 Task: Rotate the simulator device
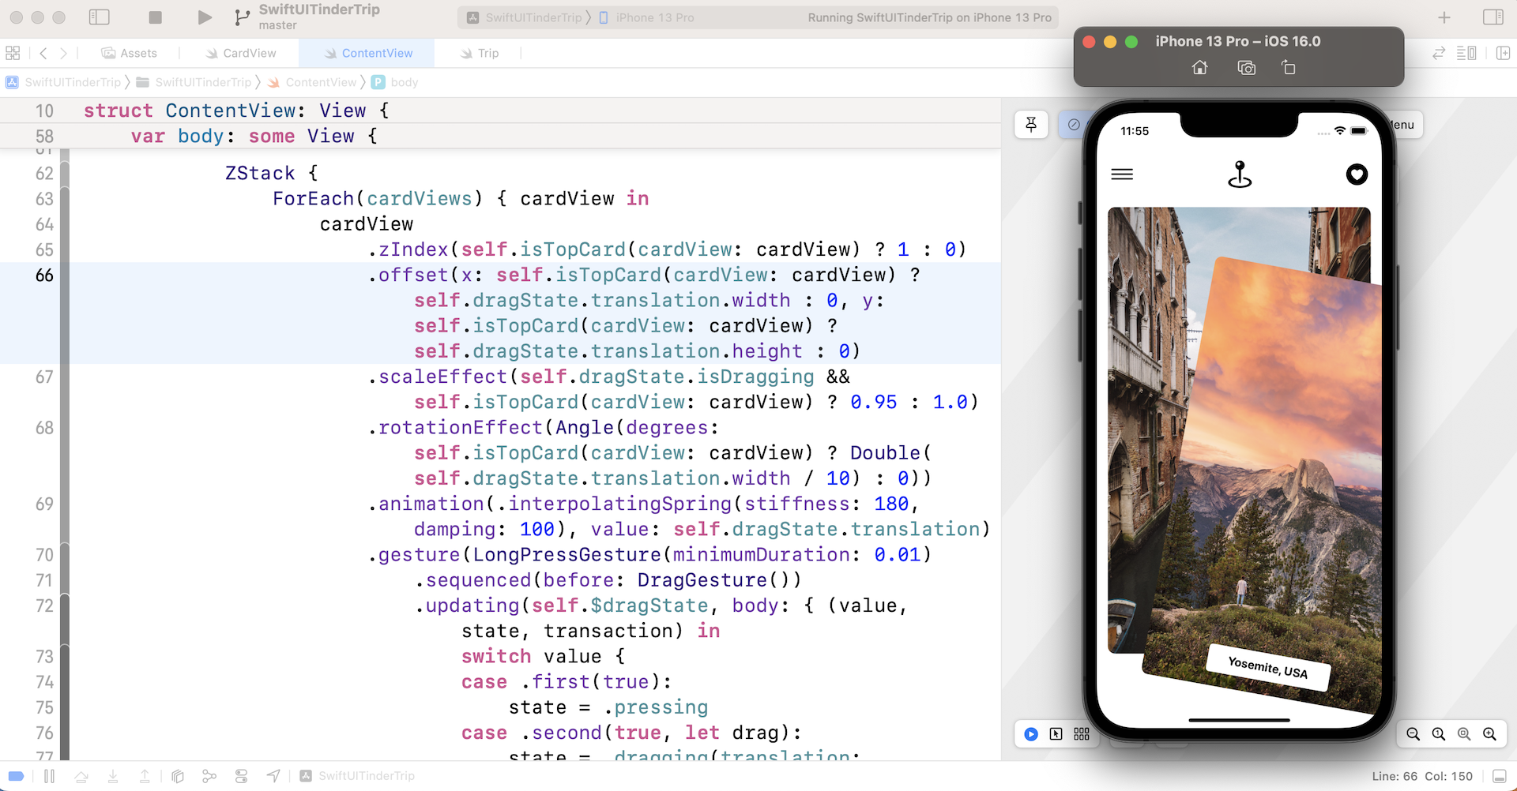tap(1289, 68)
